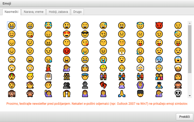Select the skull emoji
194x122 pixels.
178,93
